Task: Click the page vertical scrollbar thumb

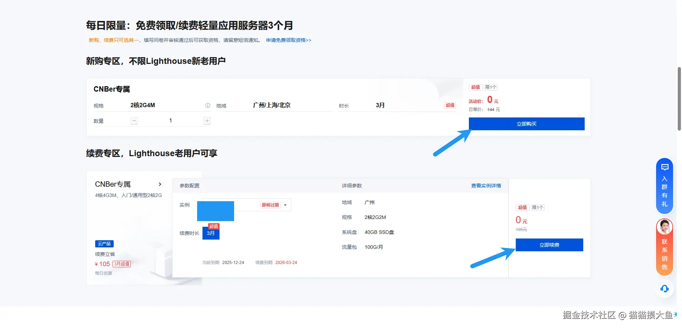Action: tap(679, 99)
